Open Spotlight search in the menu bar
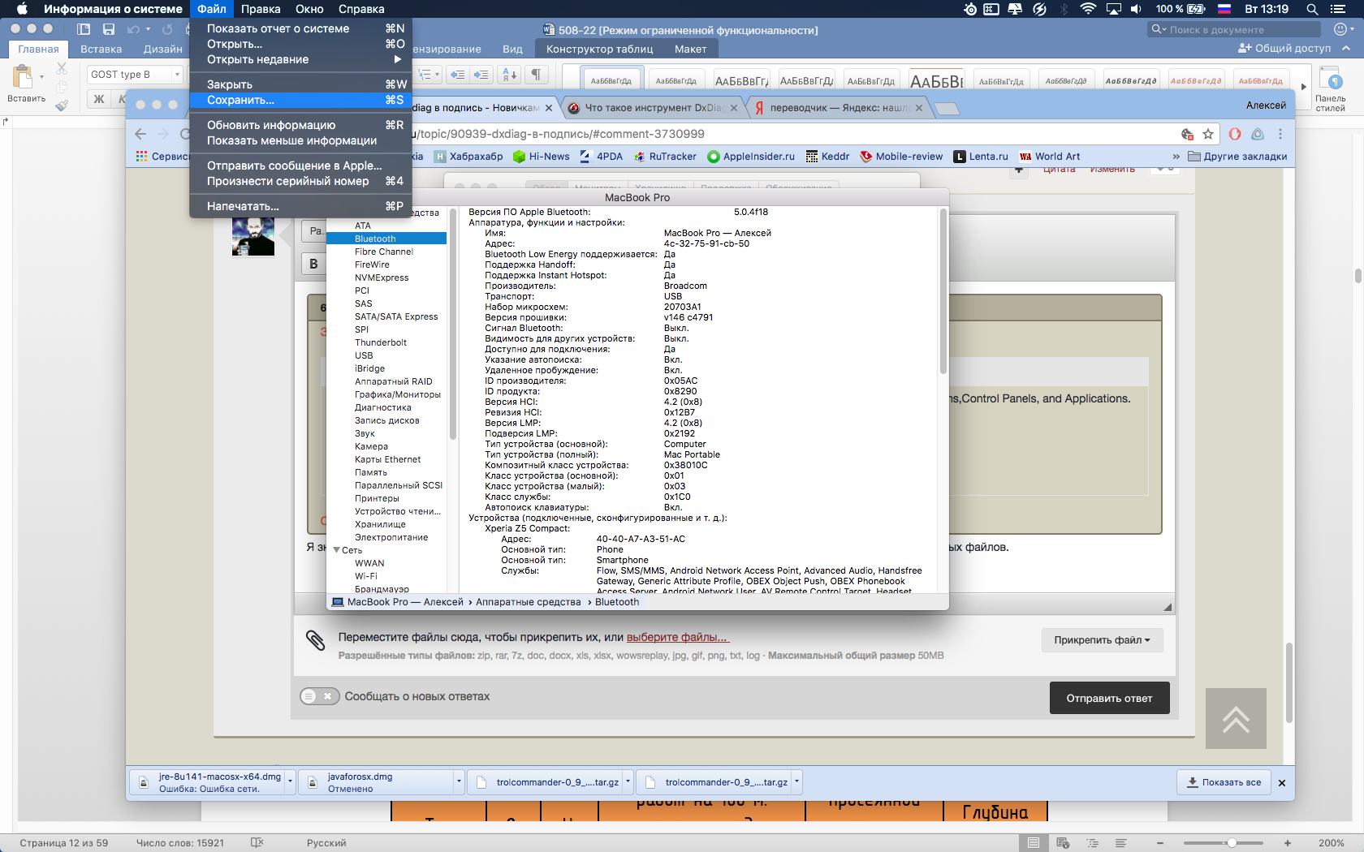1364x852 pixels. (1312, 9)
